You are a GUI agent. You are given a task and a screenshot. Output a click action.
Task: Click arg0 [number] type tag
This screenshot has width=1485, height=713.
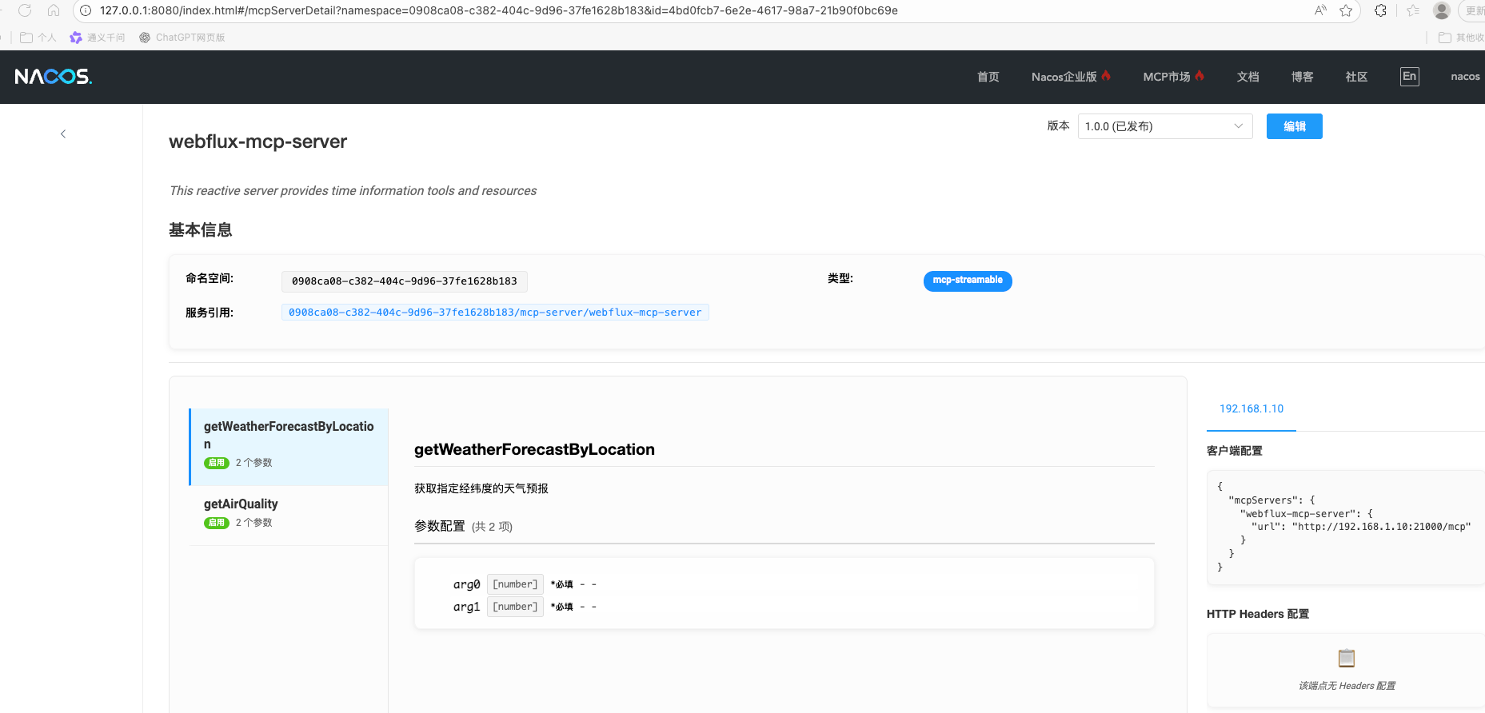click(x=515, y=584)
